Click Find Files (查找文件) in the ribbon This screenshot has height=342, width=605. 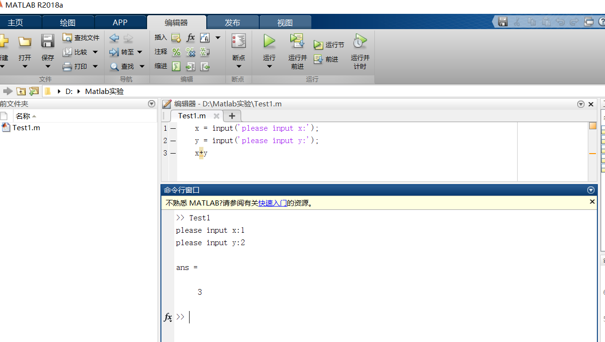(81, 38)
